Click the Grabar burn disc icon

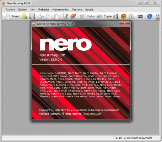(x=82, y=16)
